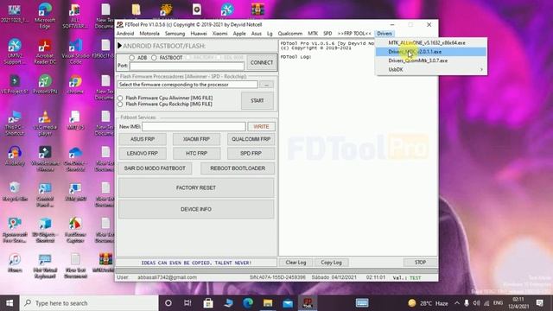Open the Hot Virtual Keyboard desktop icon
The height and width of the screenshot is (311, 553).
[x=45, y=266]
